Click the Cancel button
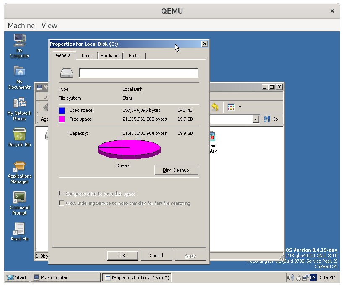The width and height of the screenshot is (344, 287). (x=156, y=256)
